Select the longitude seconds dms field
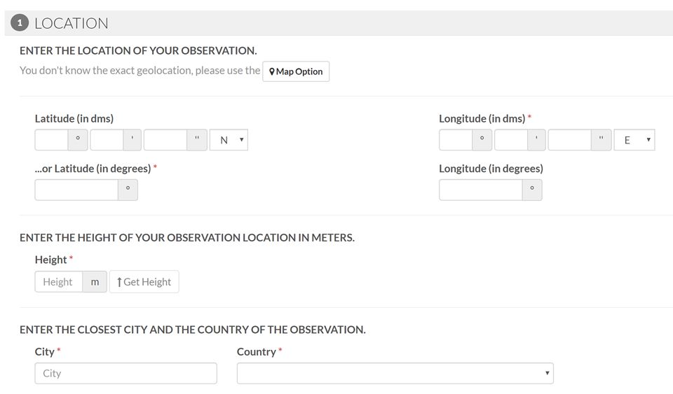Screen dimensions: 673x394 (569, 140)
